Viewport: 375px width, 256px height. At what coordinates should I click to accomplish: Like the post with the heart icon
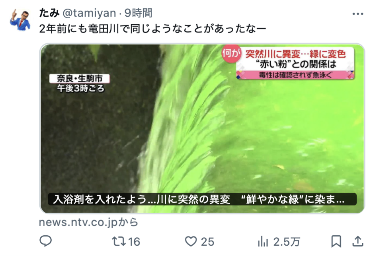(x=191, y=241)
